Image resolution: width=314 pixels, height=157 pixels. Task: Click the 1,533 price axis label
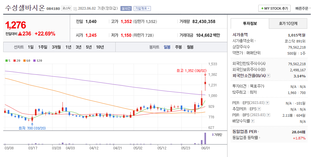213,64
